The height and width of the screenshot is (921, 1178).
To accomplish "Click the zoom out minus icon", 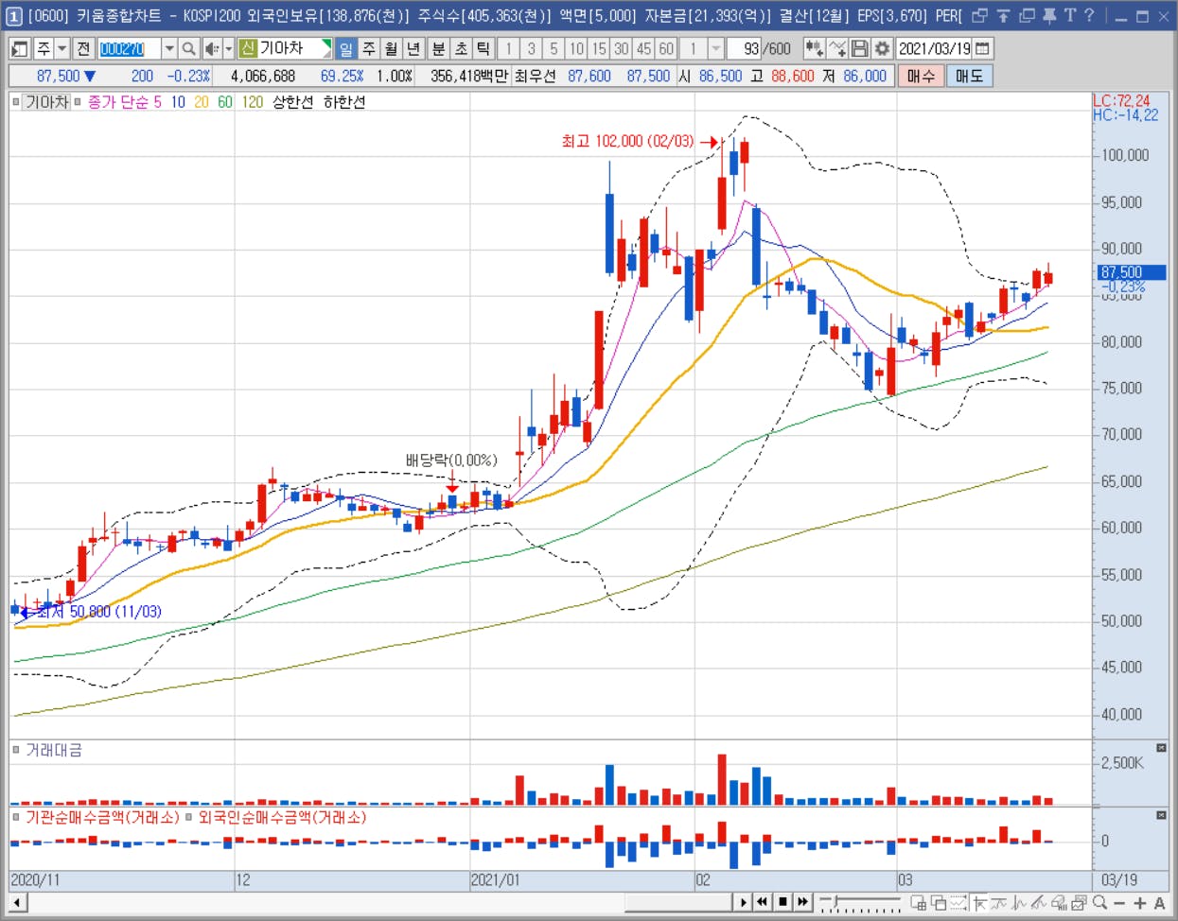I will click(1120, 903).
